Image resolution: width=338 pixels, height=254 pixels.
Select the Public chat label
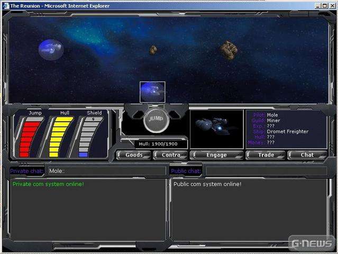[x=186, y=171]
